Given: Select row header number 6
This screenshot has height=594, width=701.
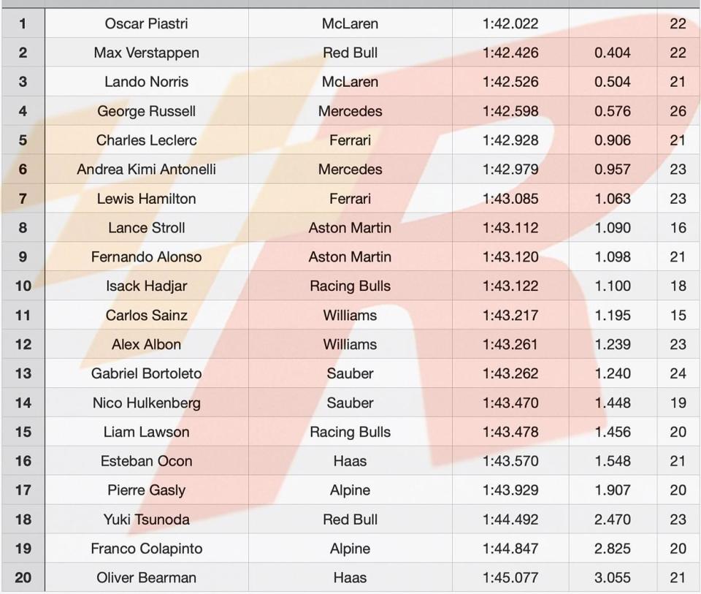Looking at the screenshot, I should (23, 169).
